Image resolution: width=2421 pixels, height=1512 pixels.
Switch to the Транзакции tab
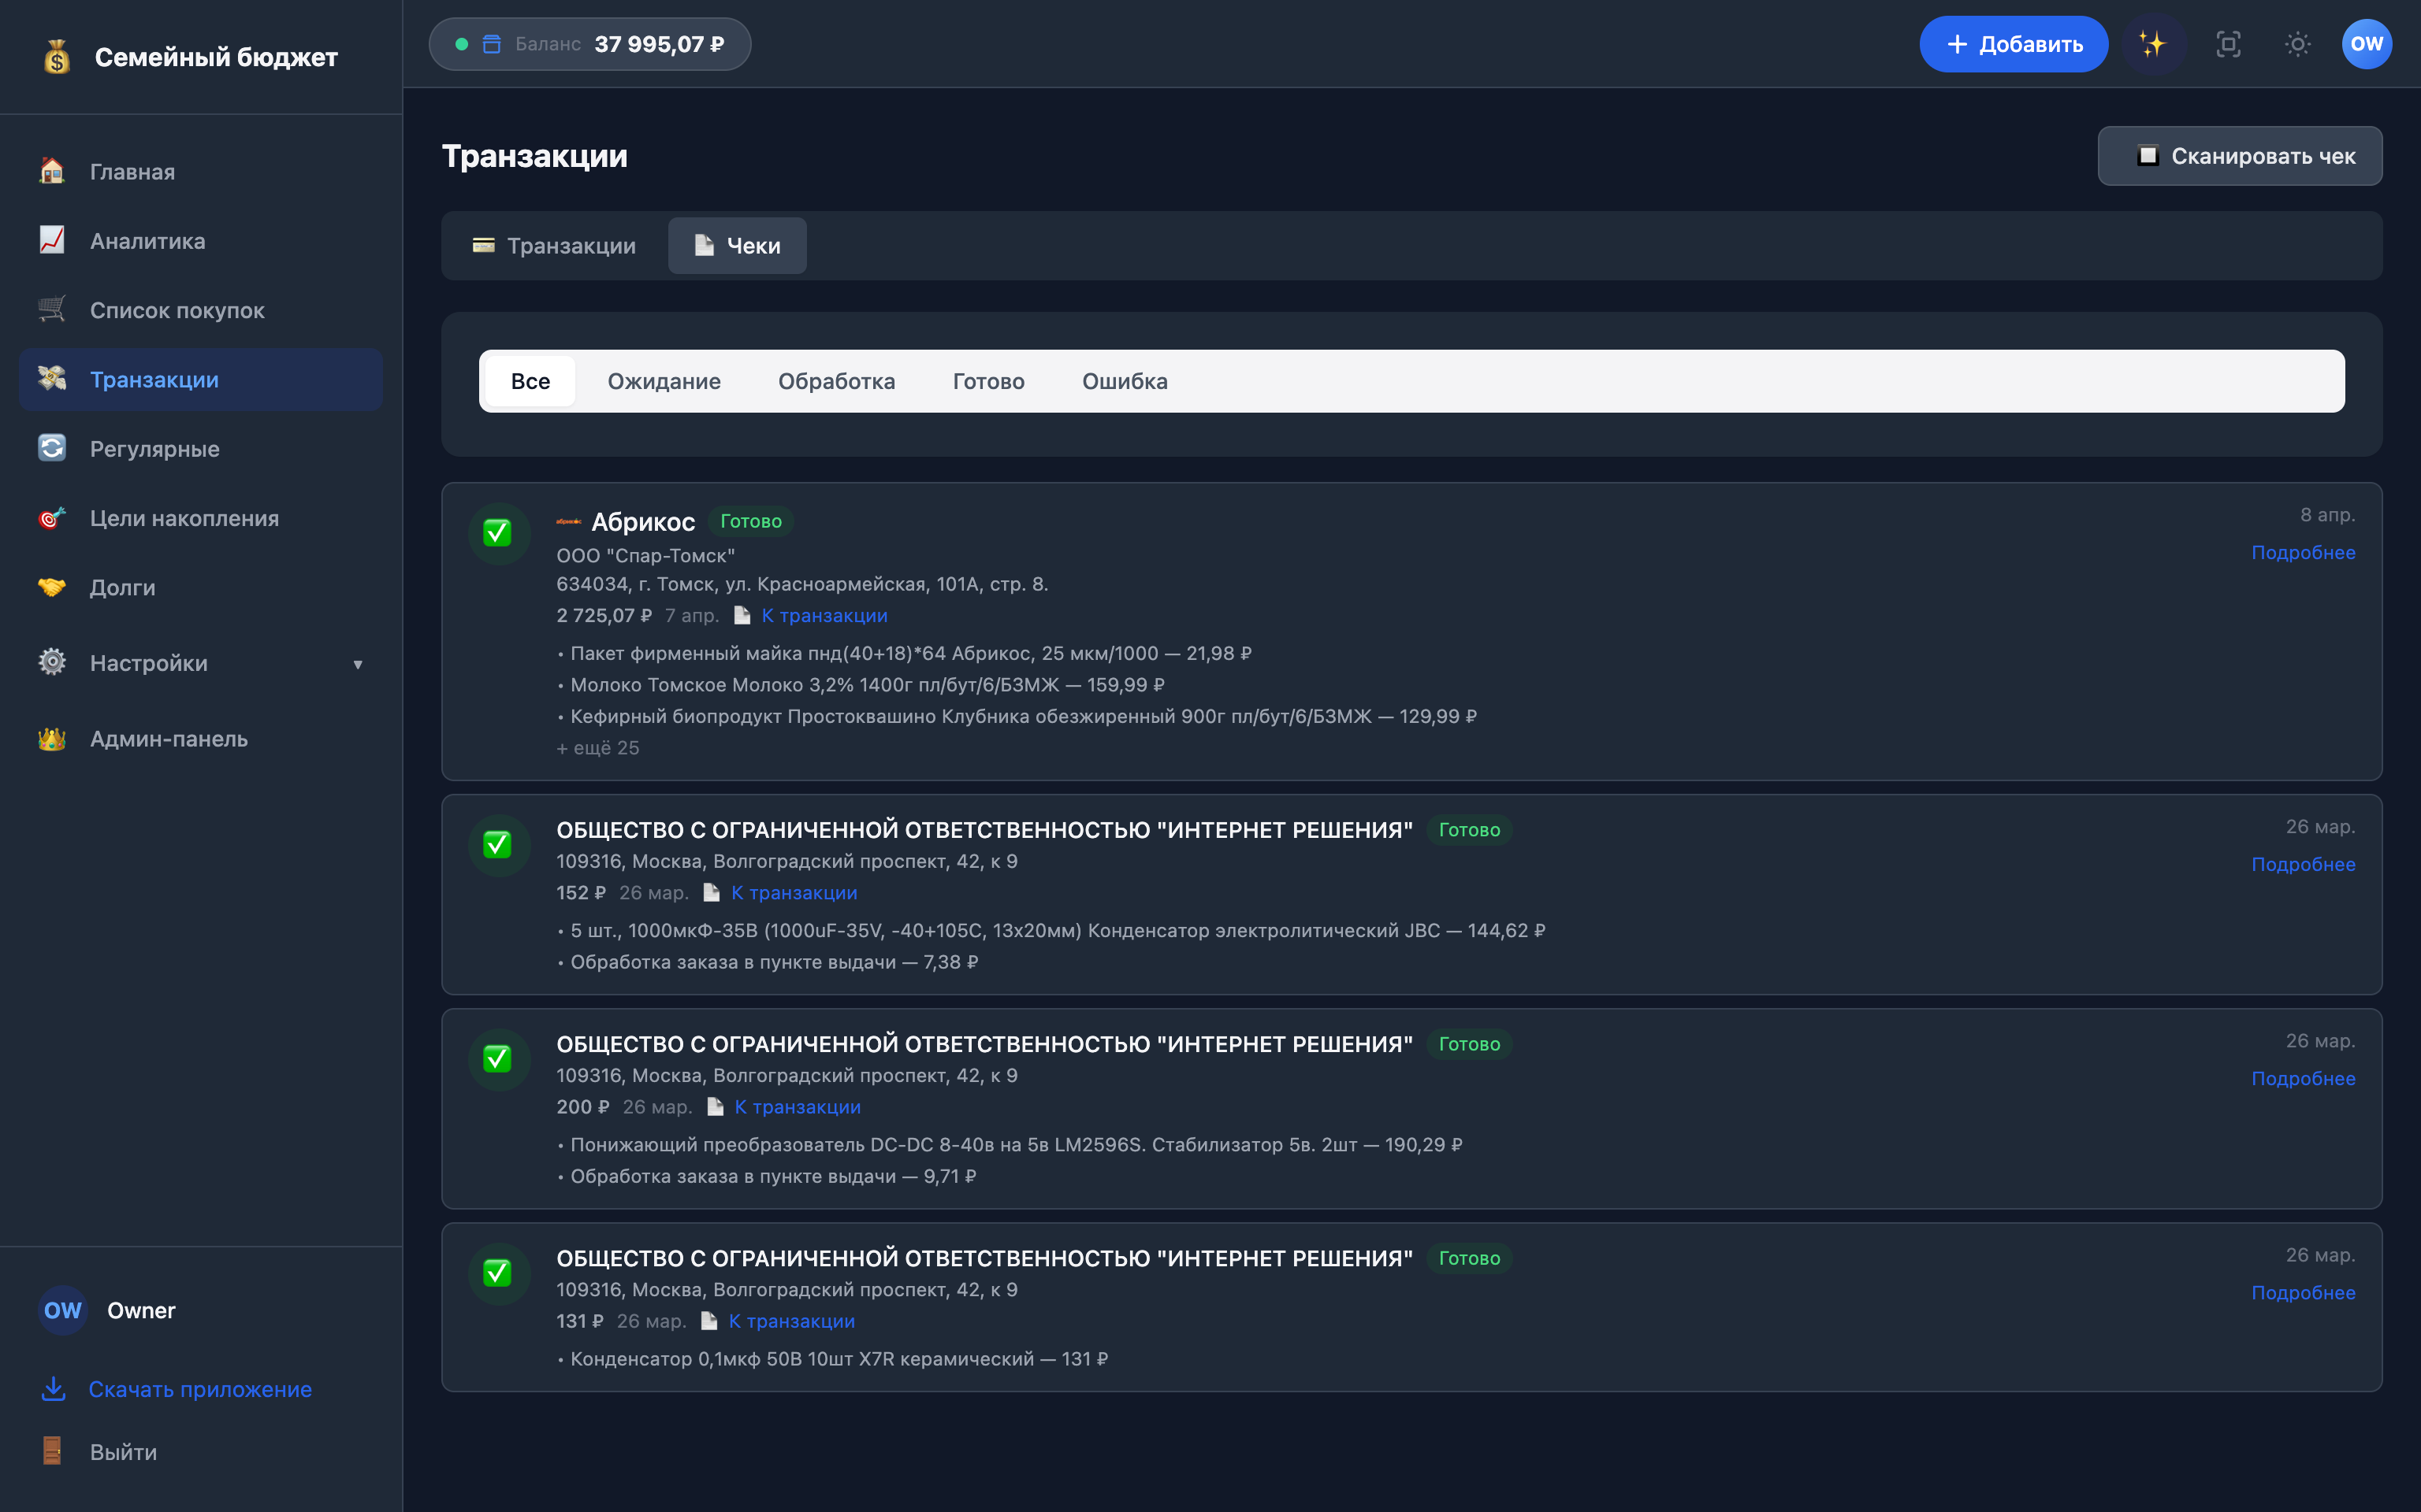(553, 246)
